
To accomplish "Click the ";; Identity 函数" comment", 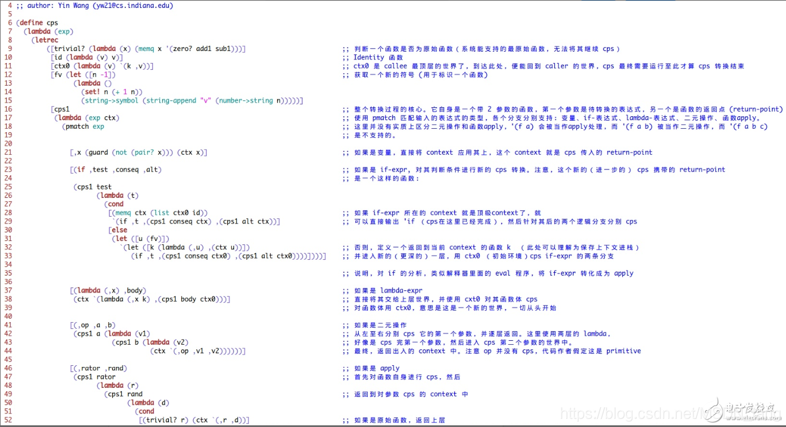I will tap(372, 57).
